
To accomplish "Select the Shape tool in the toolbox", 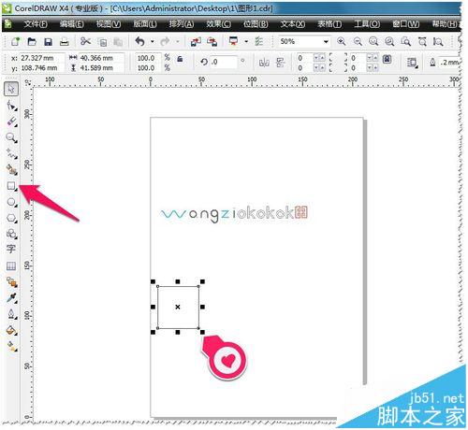I will click(x=12, y=106).
